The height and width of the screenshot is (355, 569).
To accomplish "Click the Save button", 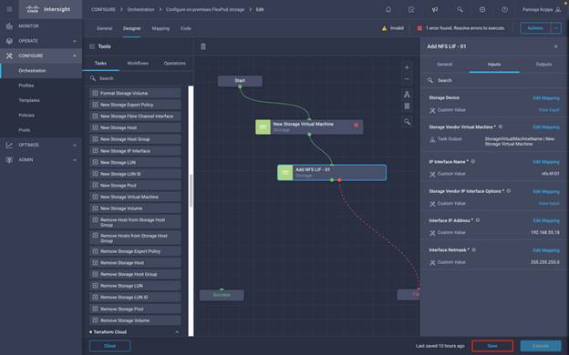I will point(492,346).
